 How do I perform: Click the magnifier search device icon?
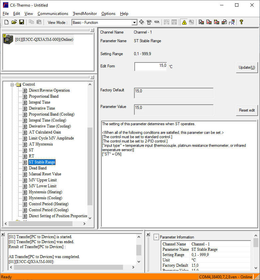[x=232, y=22]
